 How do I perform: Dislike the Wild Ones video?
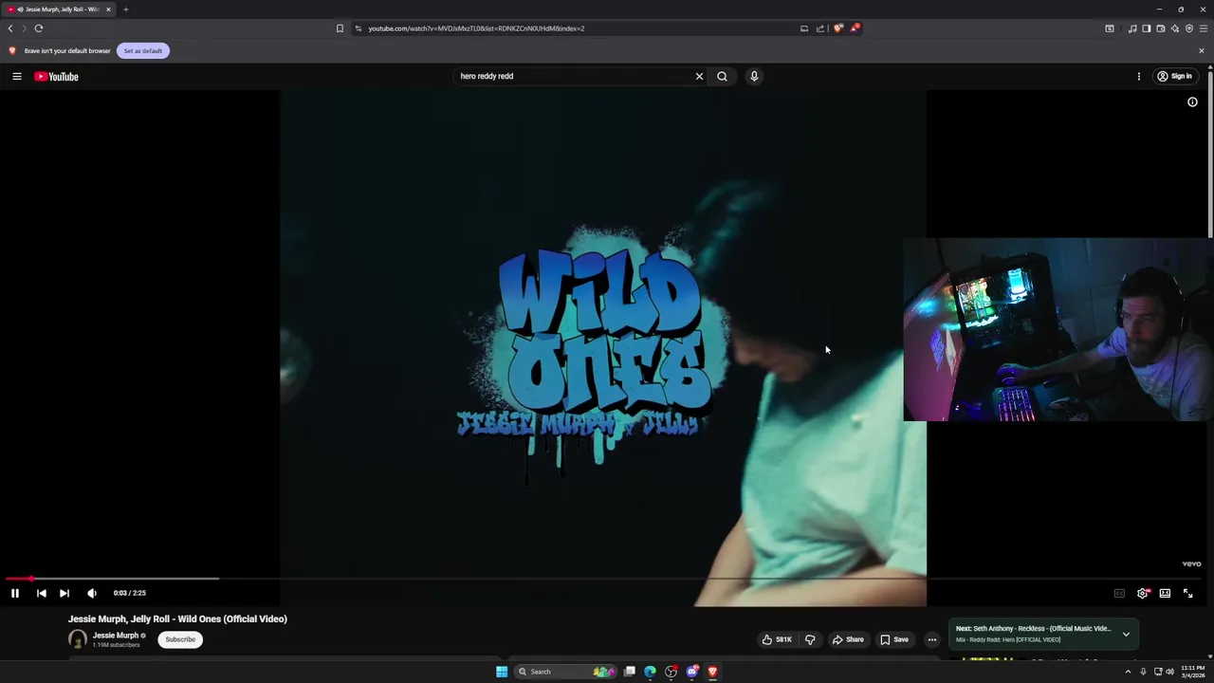[x=810, y=639]
